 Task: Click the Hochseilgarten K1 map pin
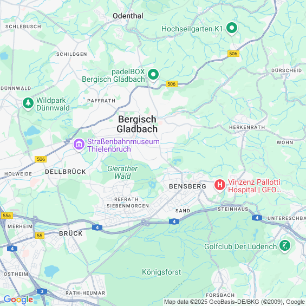[232, 29]
